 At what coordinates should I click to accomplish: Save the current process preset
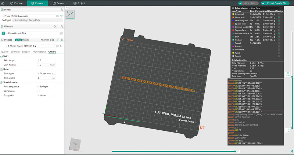57,46
